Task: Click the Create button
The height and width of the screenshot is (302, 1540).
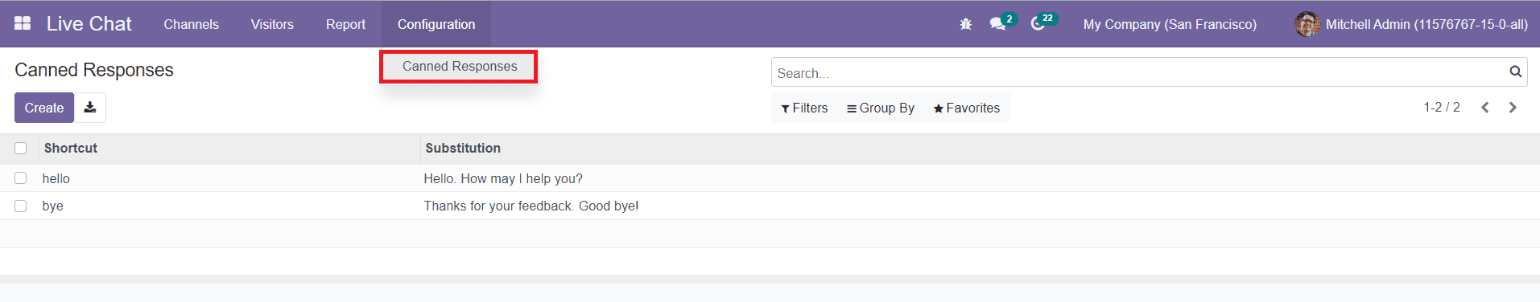Action: click(44, 108)
